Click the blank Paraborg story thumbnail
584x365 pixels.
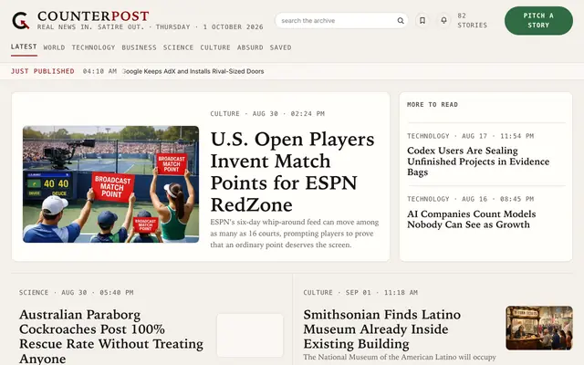[250, 335]
